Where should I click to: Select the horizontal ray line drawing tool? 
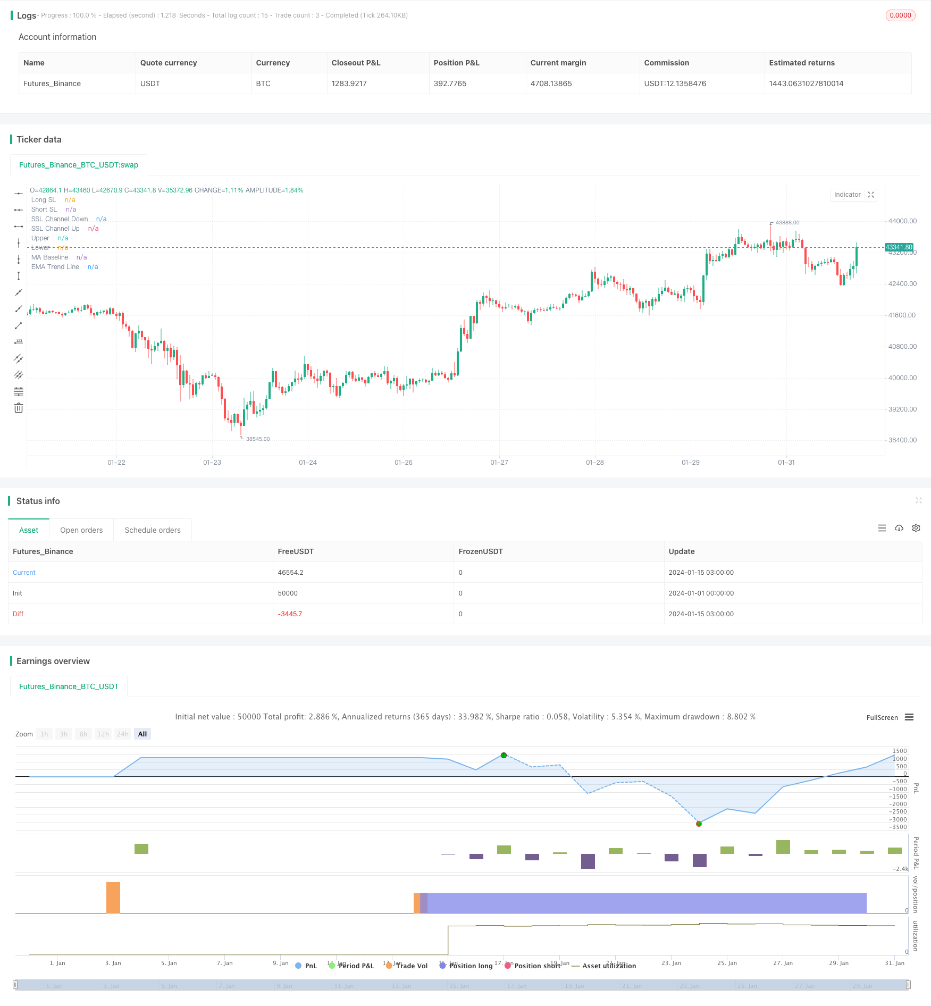click(x=19, y=210)
